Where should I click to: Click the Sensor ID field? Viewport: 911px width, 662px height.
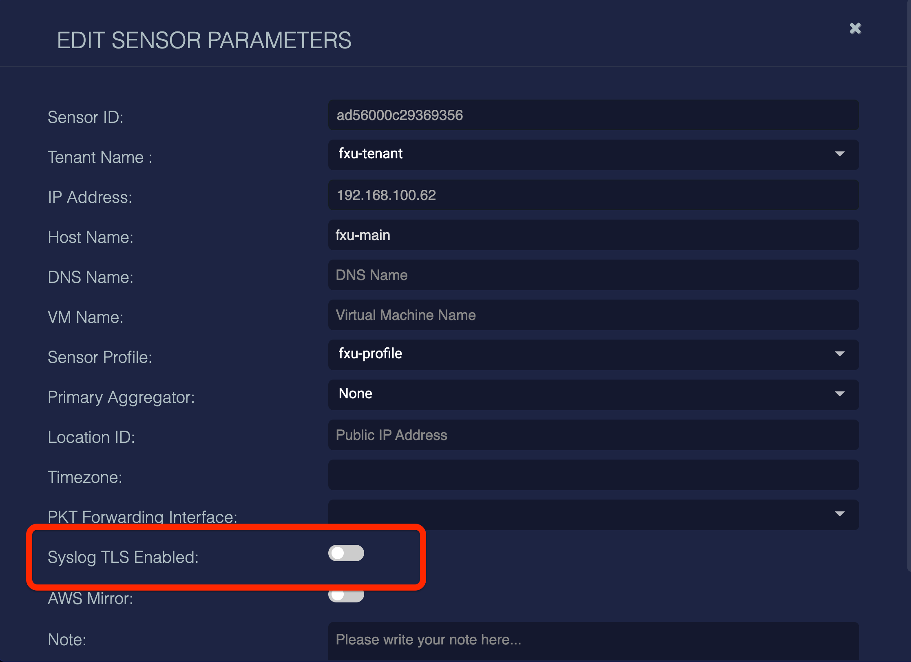coord(593,115)
